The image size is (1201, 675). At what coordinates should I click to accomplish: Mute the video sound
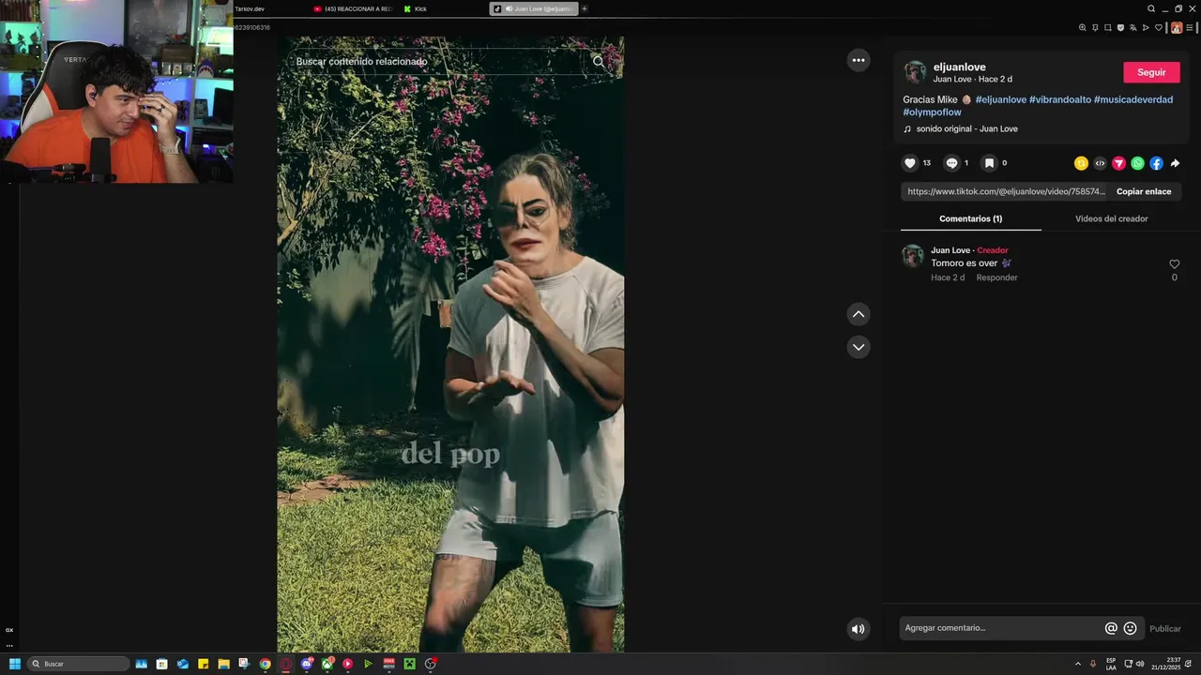(x=858, y=629)
